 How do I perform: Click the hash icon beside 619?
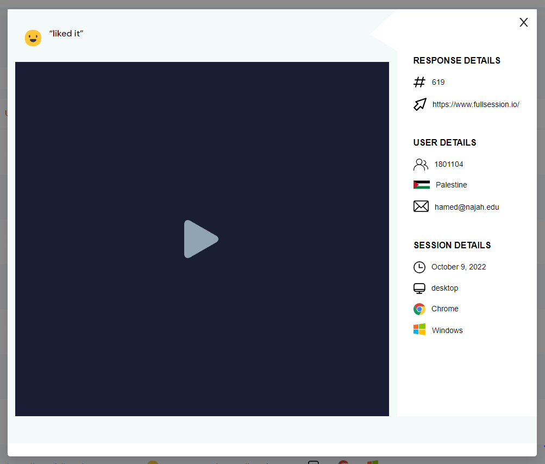point(419,82)
